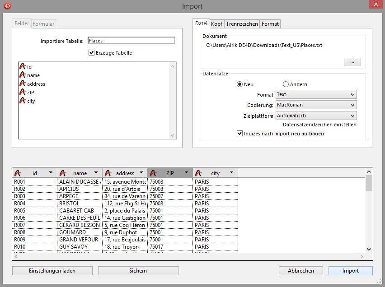The width and height of the screenshot is (385, 287).
Task: Click the alpha icon beside address field
Action: coord(23,83)
